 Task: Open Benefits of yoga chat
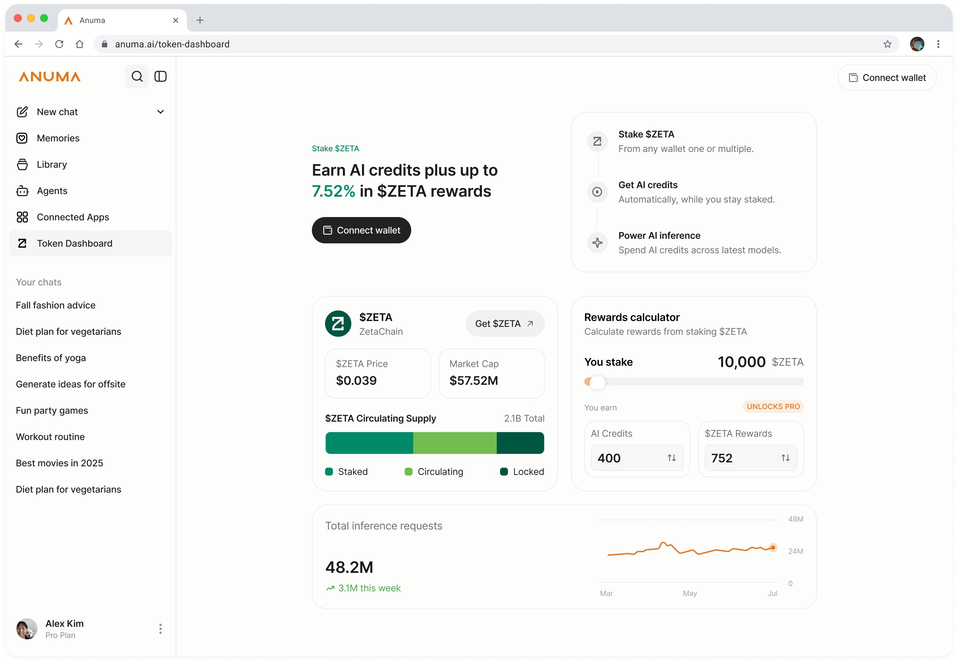point(51,358)
